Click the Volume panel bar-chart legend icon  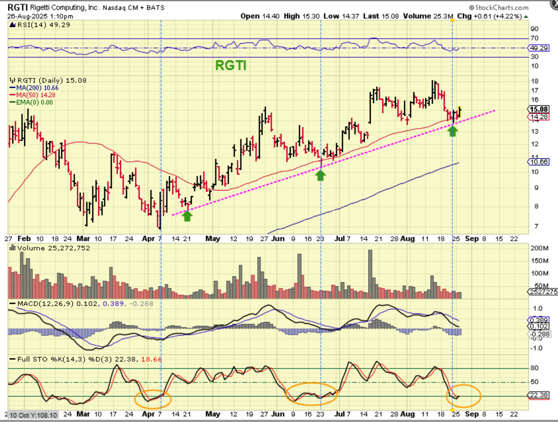(x=12, y=248)
